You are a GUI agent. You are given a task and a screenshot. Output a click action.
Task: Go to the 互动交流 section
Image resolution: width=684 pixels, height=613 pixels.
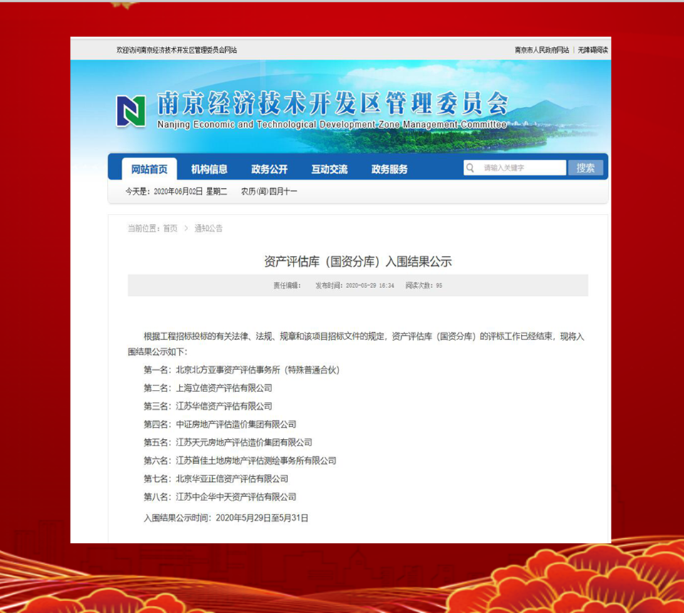329,169
